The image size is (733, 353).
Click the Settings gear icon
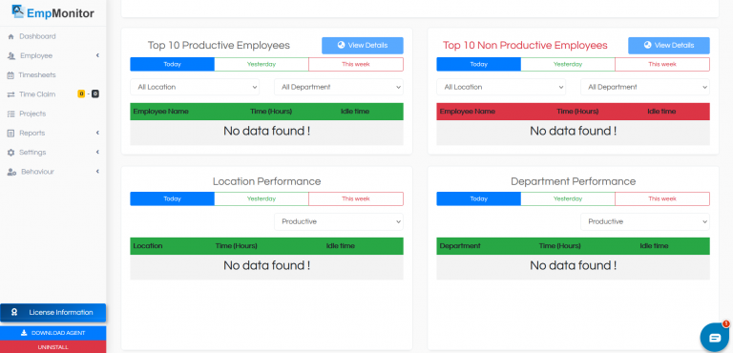[x=11, y=153]
